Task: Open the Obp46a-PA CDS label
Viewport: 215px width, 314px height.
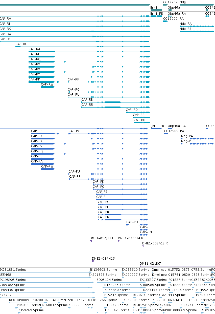Action: [177, 126]
